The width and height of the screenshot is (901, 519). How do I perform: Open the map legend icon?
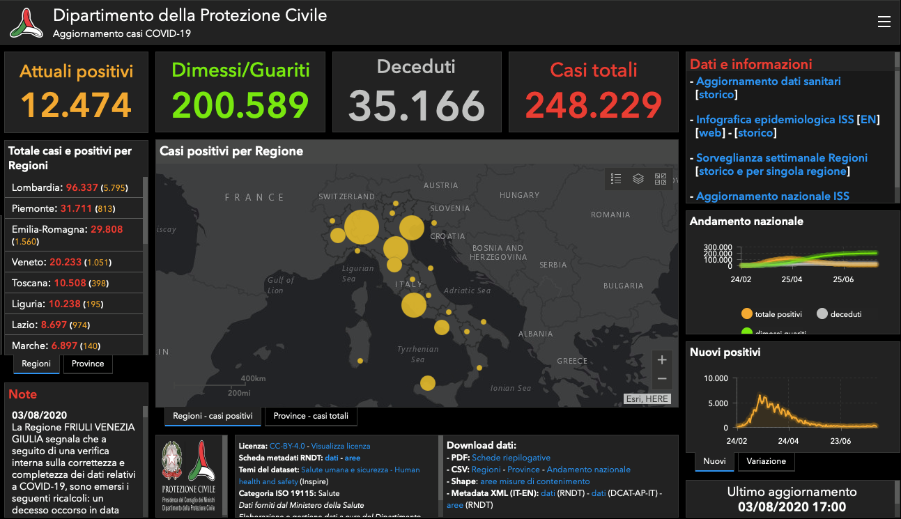coord(616,179)
